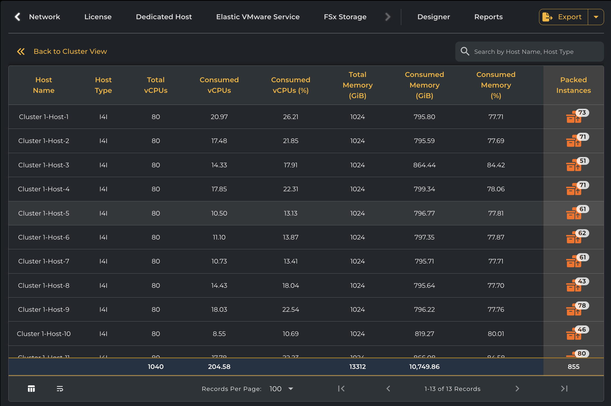Viewport: 611px width, 406px height.
Task: Switch to the Dedicated Host tab
Action: (x=164, y=17)
